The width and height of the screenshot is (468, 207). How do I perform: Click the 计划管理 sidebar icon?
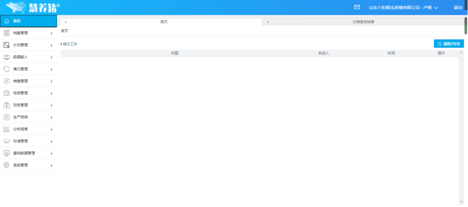tap(6, 45)
